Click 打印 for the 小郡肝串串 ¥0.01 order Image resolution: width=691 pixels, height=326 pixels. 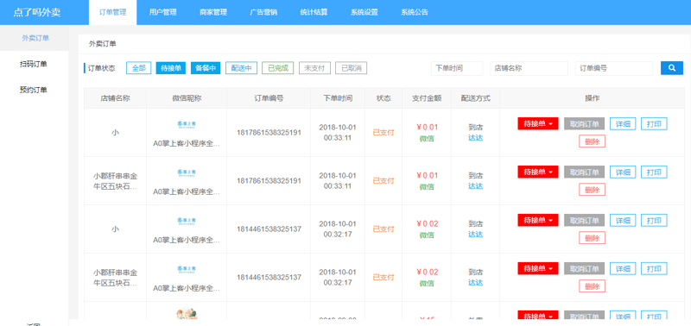coord(654,172)
